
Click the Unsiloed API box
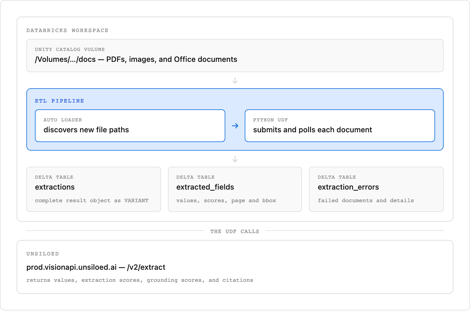[235, 267]
